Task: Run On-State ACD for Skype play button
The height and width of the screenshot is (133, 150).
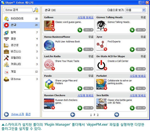Action: point(132,69)
